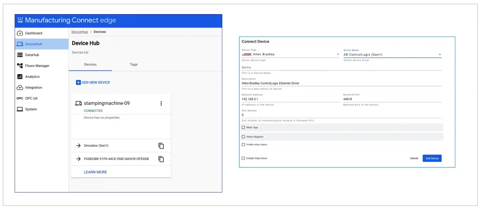Select the OPC icon in sidebar
The width and height of the screenshot is (483, 210).
pyautogui.click(x=20, y=98)
